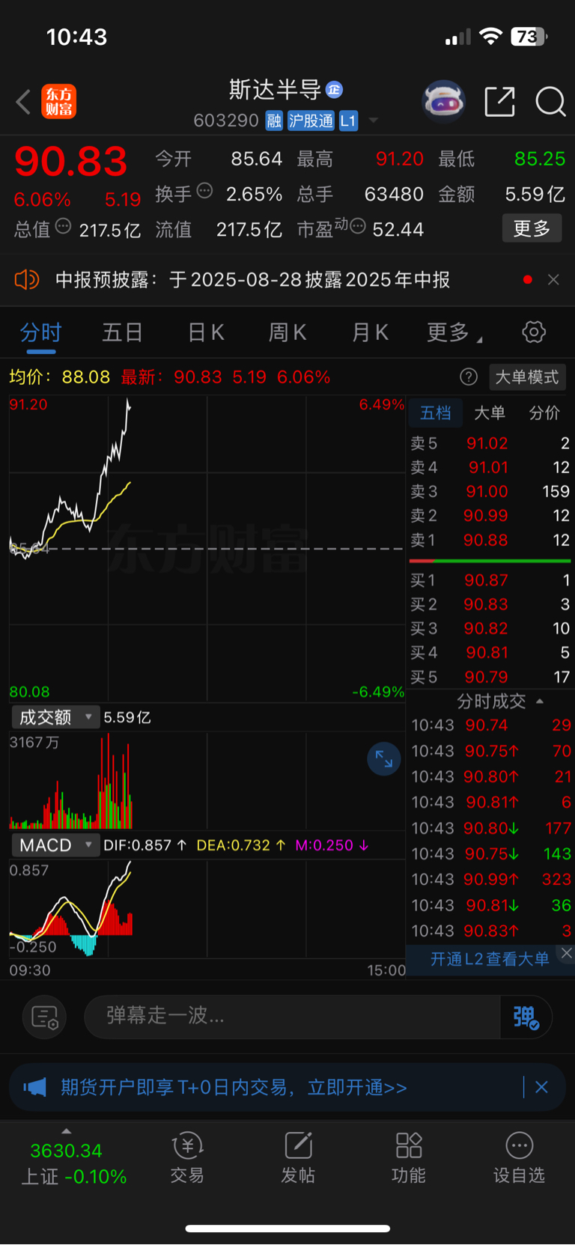Expand chart with fullscreen arrows icon
The image size is (575, 1245).
coord(384,759)
